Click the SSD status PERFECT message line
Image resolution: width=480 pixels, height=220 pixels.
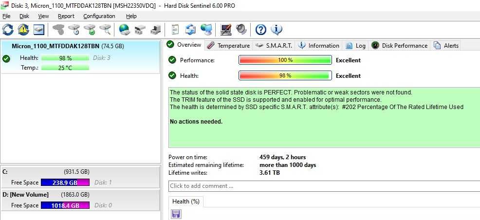click(291, 92)
